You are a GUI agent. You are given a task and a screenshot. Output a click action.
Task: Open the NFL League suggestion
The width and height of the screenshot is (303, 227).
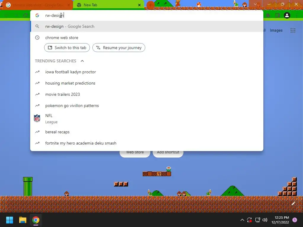tap(147, 119)
